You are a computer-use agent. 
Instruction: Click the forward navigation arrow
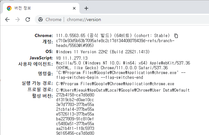[18, 20]
